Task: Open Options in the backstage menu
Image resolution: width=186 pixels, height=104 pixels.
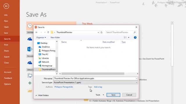Action: 7,84
